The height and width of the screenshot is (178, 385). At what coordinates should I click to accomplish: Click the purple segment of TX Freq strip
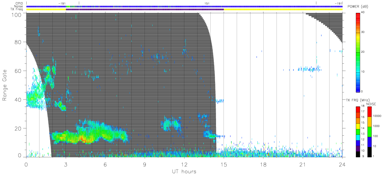click(145, 9)
